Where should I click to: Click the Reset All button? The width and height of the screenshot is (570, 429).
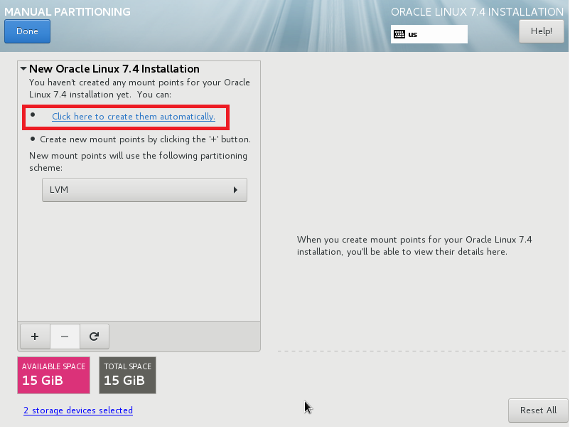537,411
